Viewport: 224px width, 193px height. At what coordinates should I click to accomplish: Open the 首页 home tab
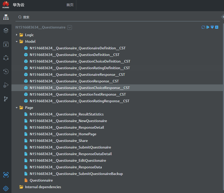coord(70,5)
